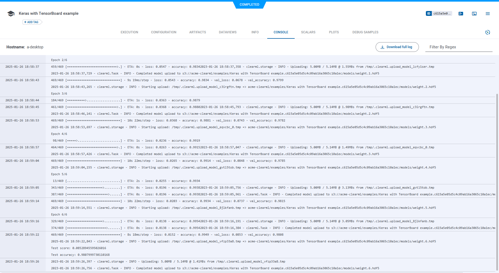The height and width of the screenshot is (273, 499).
Task: Toggle the auto-refresh icon
Action: (488, 32)
